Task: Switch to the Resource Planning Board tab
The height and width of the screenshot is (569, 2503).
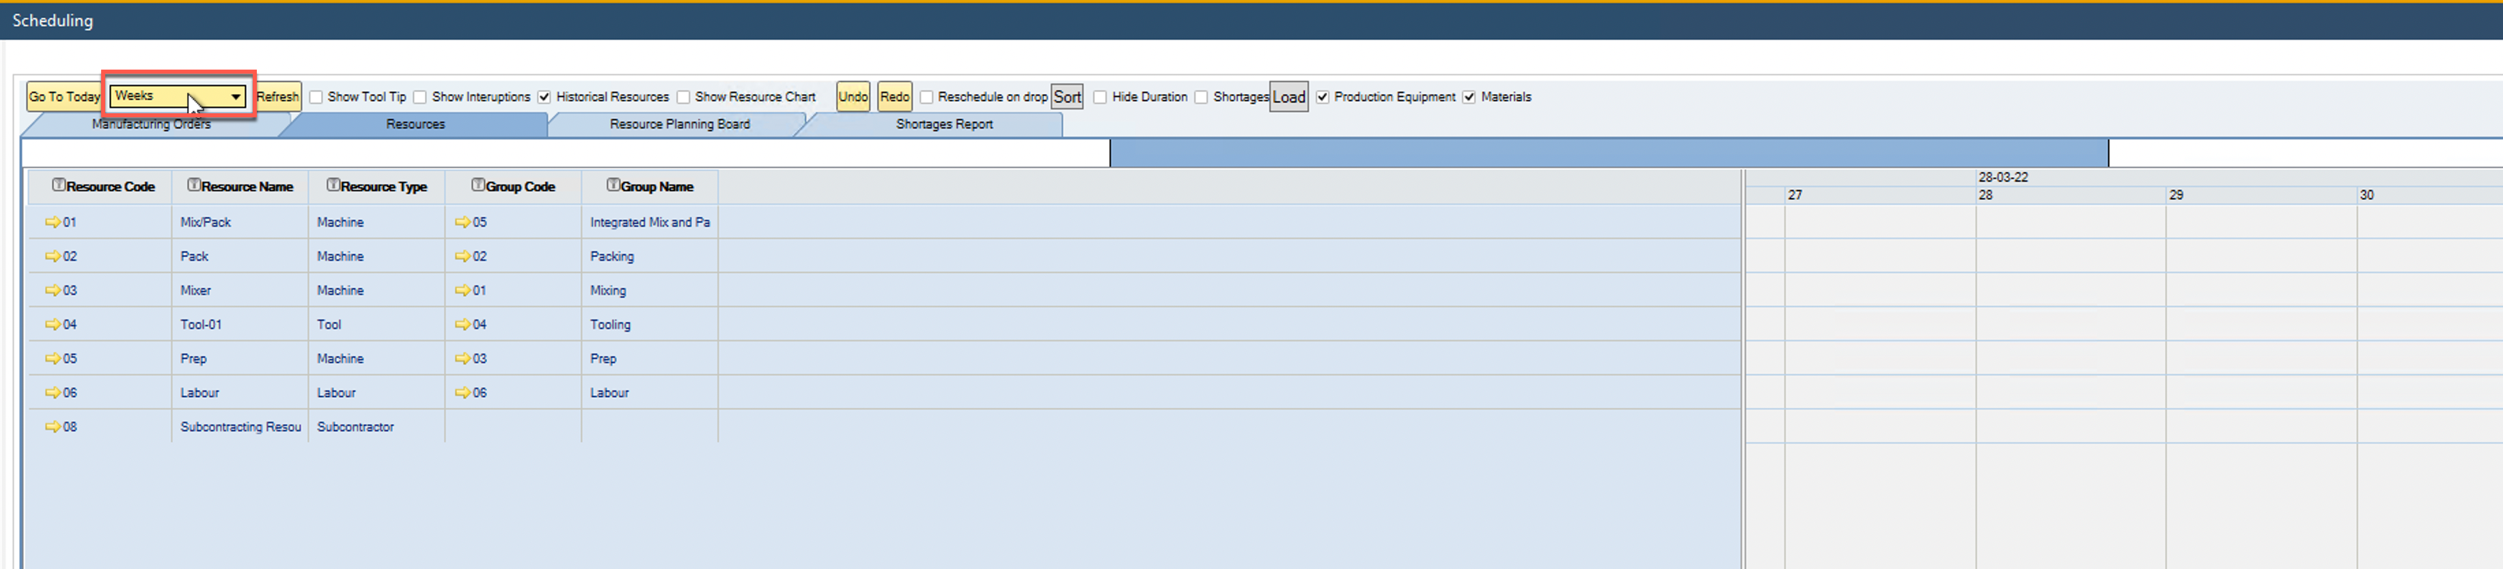Action: [x=679, y=124]
